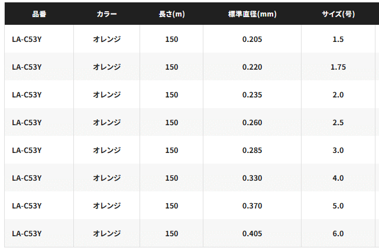Click diameter value 0.330
The width and height of the screenshot is (379, 251).
252,178
